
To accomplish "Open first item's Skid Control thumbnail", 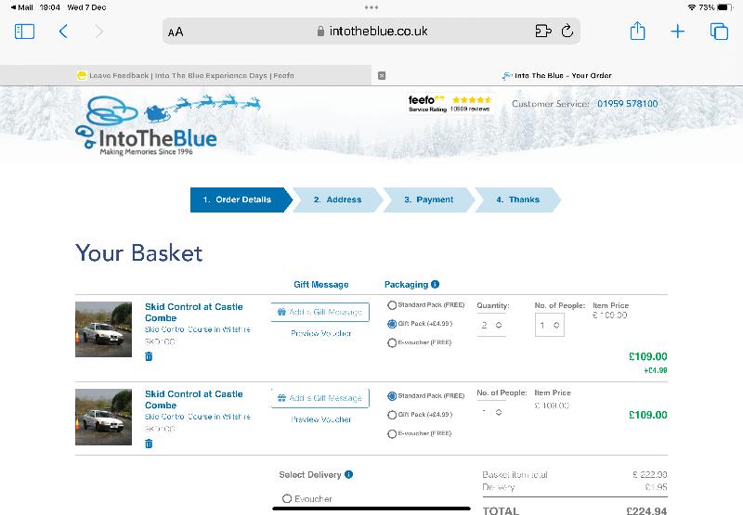I will (x=103, y=329).
